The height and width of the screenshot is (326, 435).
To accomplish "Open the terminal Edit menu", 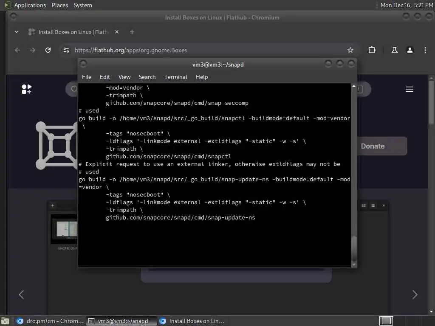I will point(105,77).
